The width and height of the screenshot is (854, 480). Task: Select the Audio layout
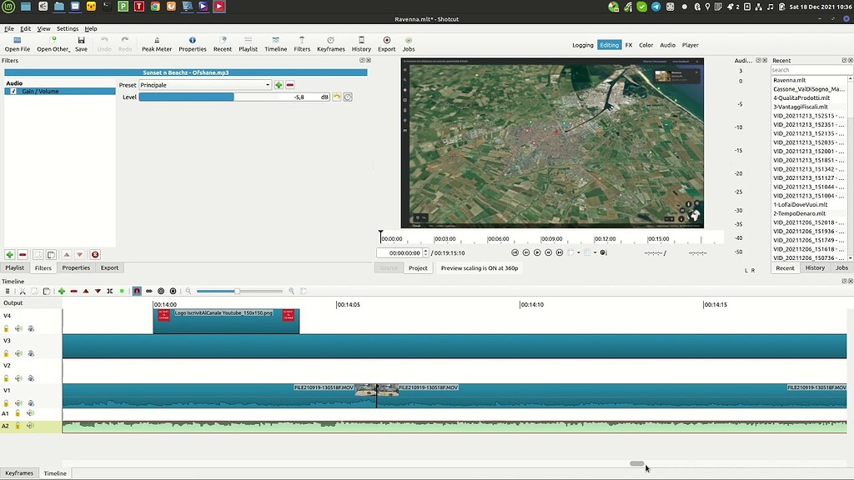point(668,45)
